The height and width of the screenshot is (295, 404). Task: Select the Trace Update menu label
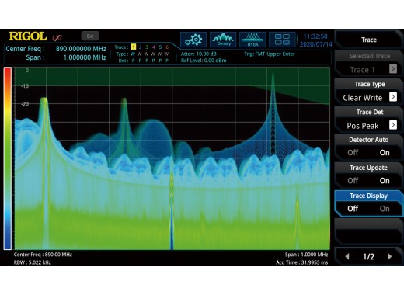click(x=369, y=168)
